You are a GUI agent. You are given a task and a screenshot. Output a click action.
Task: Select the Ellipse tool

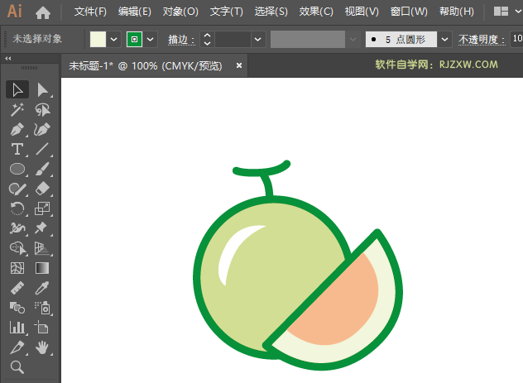click(17, 170)
